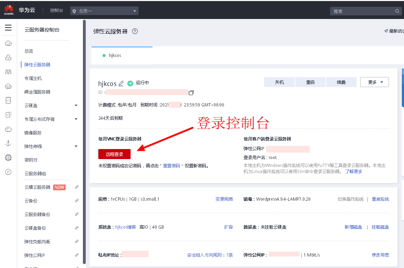Click the '244天后到期' text
This screenshot has height=268, width=404.
point(110,118)
